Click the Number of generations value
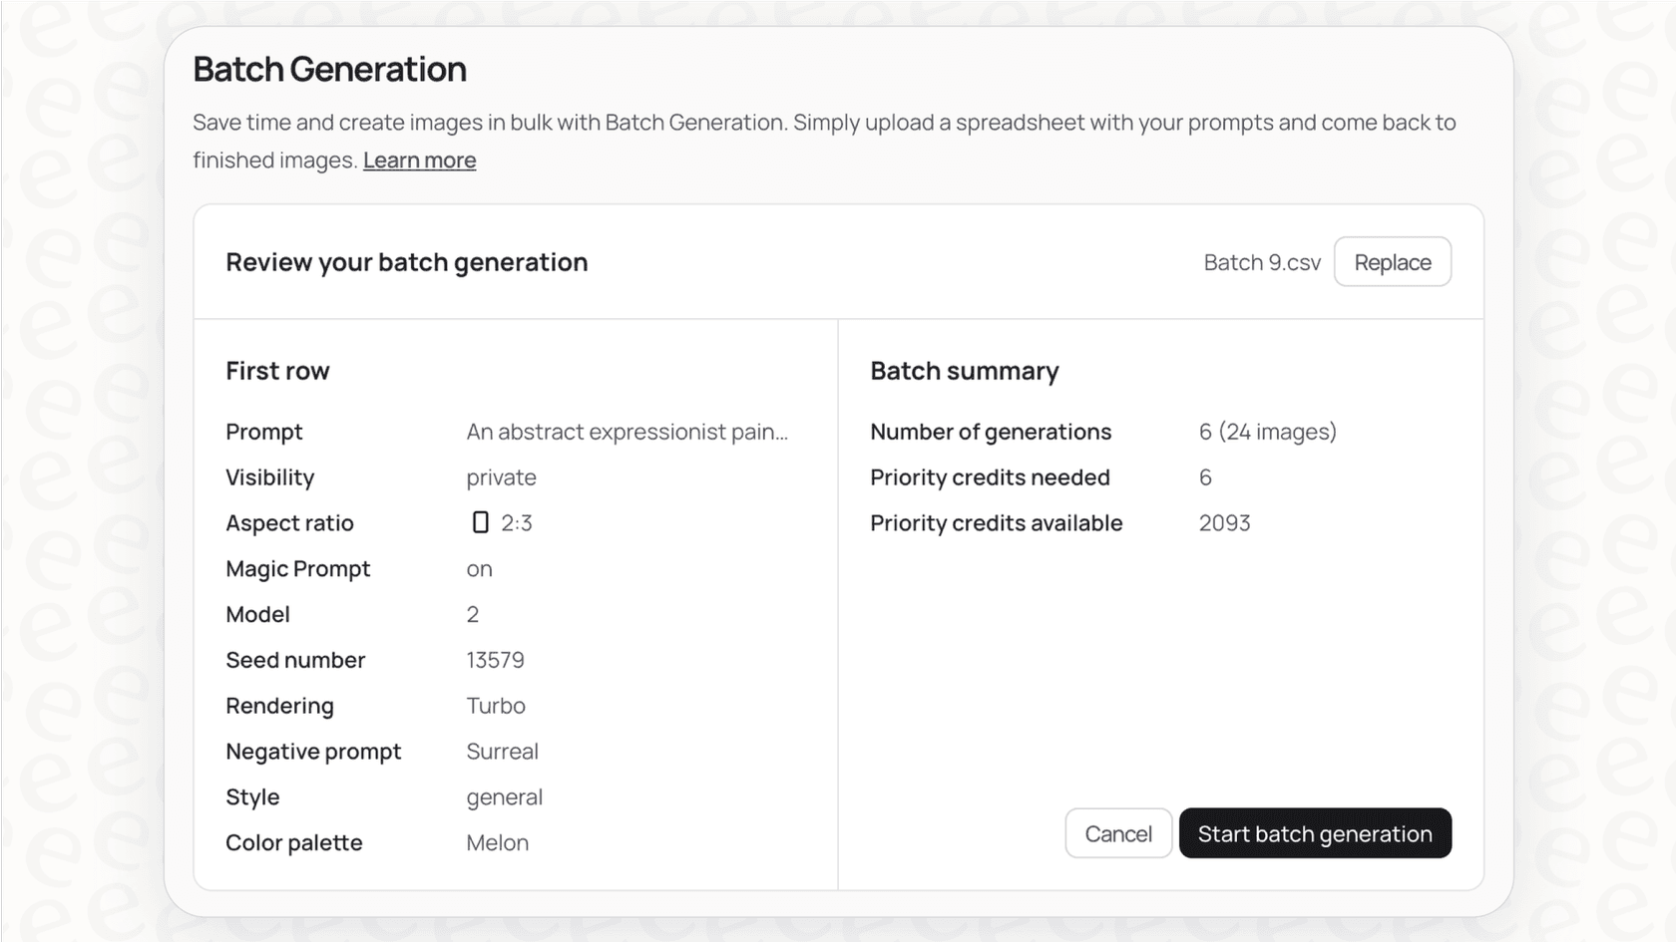Viewport: 1676px width, 942px height. click(x=1267, y=432)
